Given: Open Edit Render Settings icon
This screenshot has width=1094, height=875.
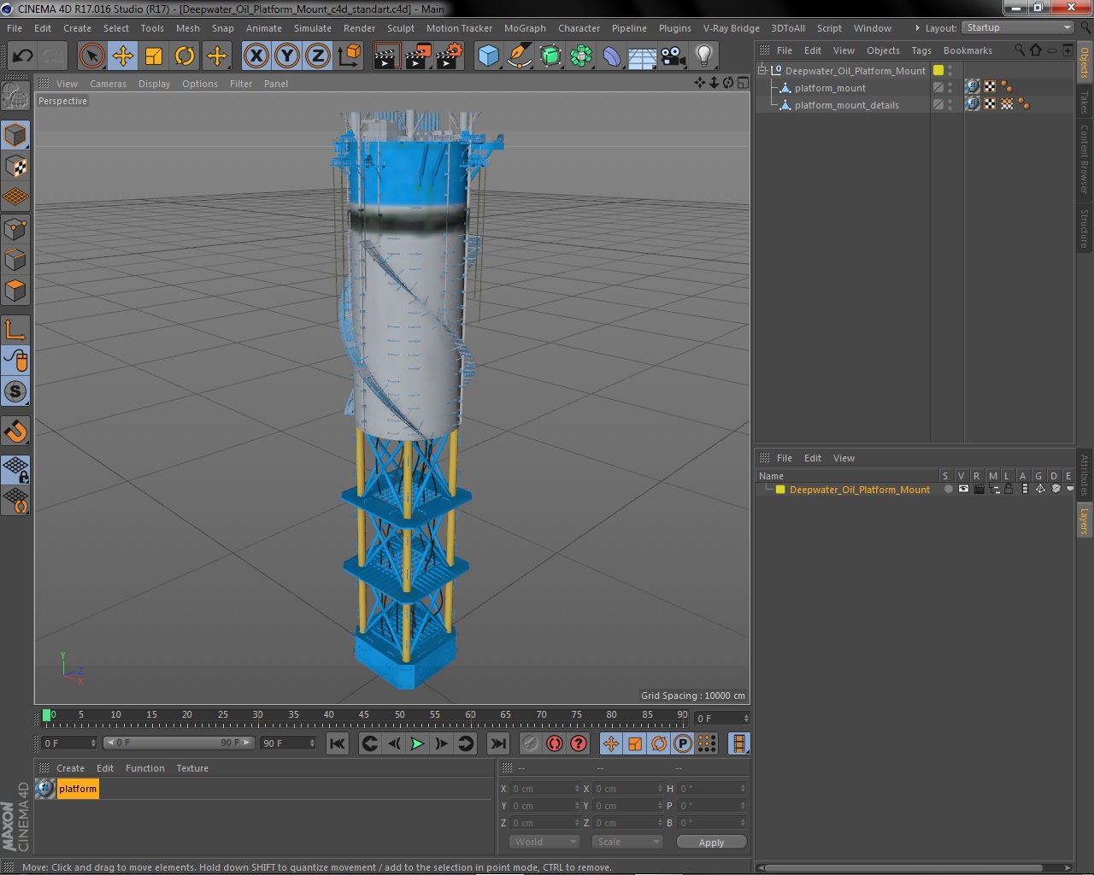Looking at the screenshot, I should [450, 56].
